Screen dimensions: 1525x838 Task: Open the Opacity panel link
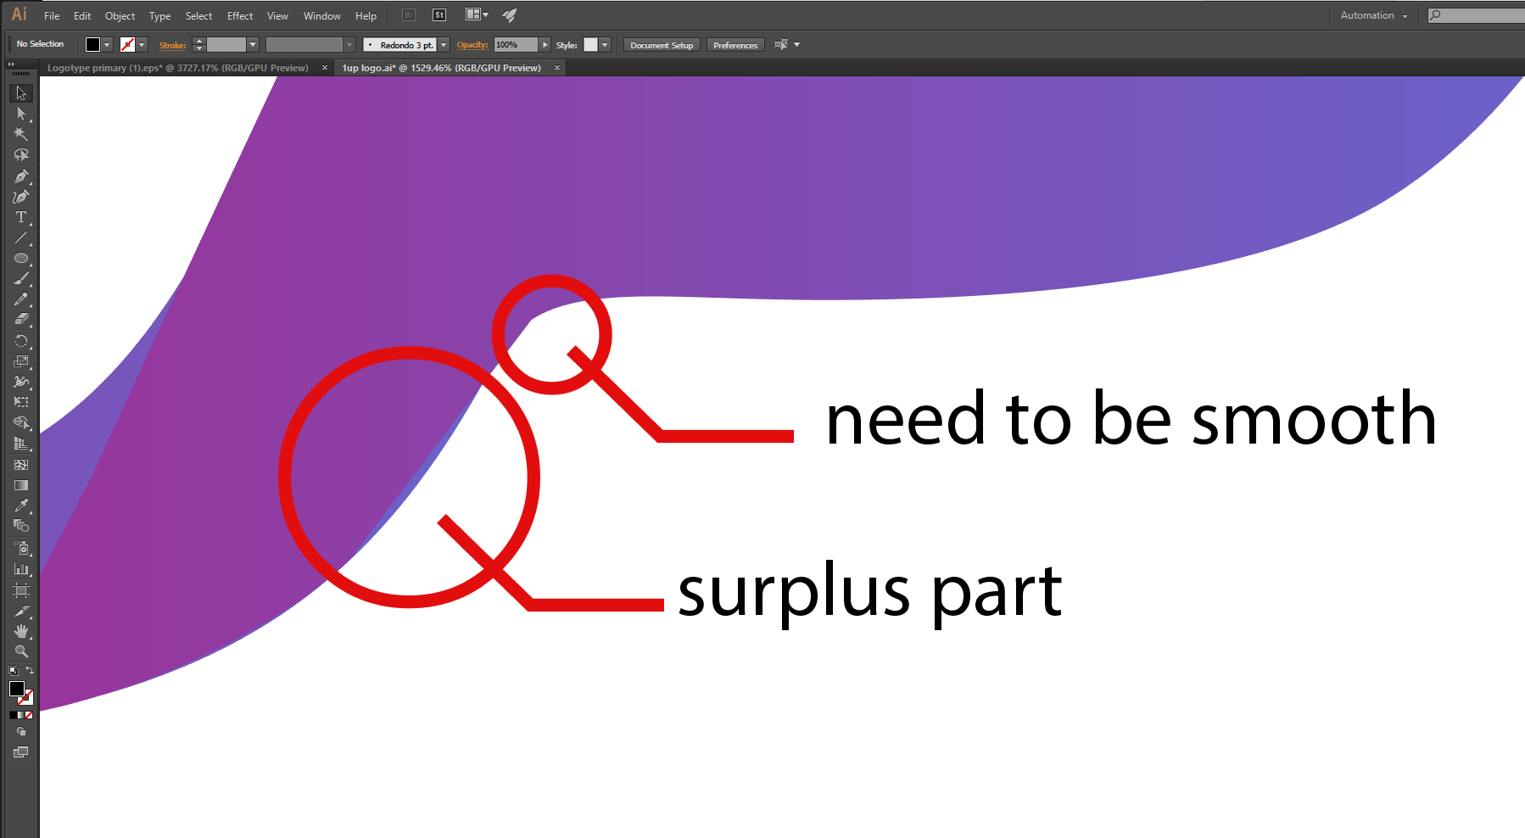tap(472, 46)
